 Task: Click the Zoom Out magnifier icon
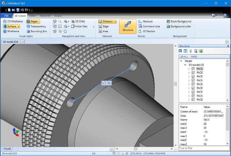66,26
